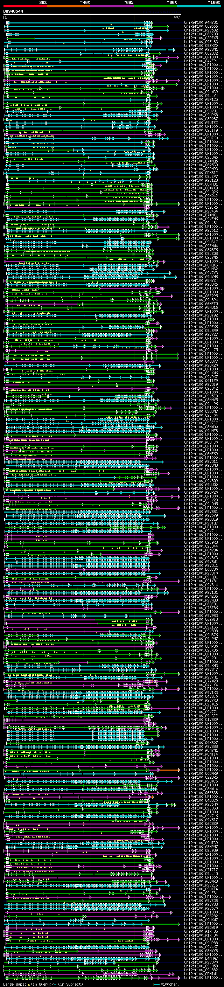Image resolution: width=224 pixels, height=987 pixels.
Task: Select the UniRef100_A8P087 entry
Action: (x=201, y=119)
